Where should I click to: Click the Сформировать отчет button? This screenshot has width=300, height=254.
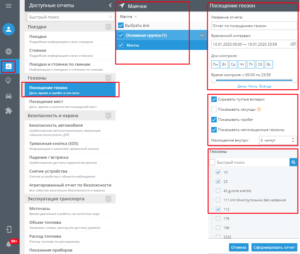[x=274, y=247]
